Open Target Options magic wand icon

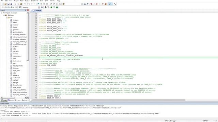[42, 7]
